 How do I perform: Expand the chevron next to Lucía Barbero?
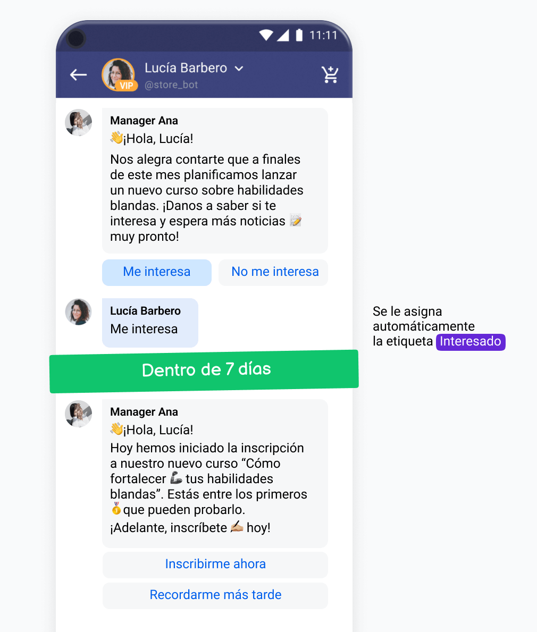[x=239, y=69]
